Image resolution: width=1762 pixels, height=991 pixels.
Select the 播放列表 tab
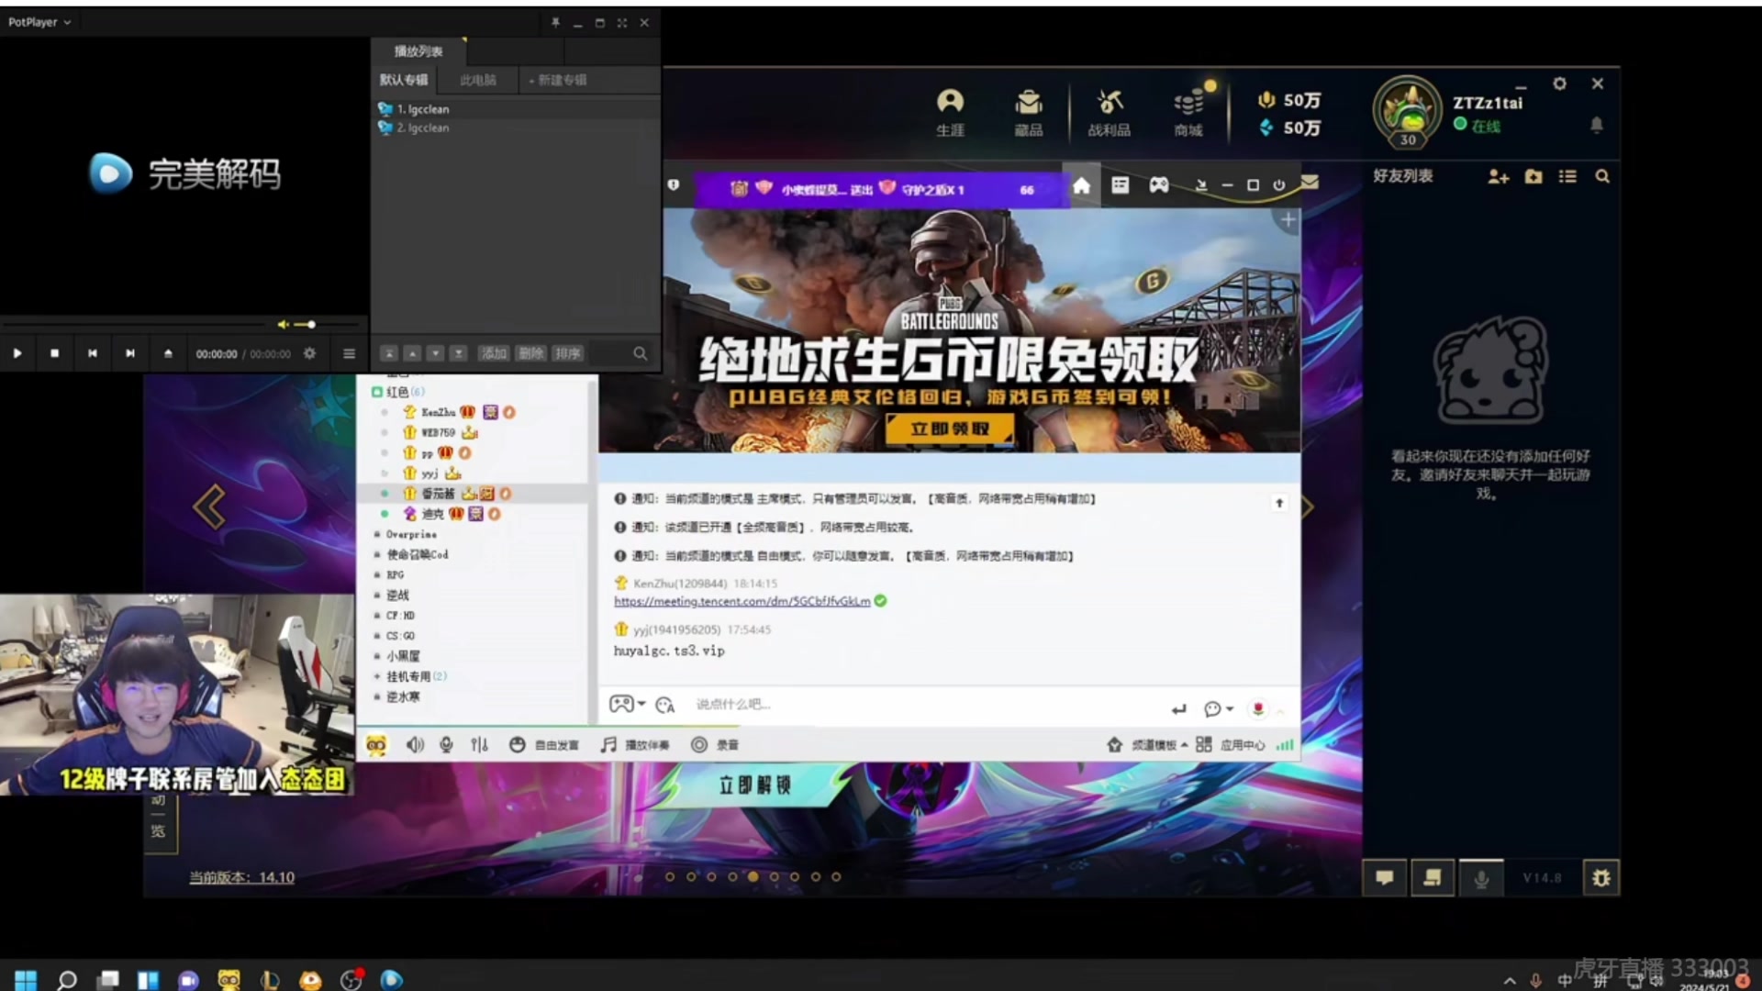[x=418, y=51]
